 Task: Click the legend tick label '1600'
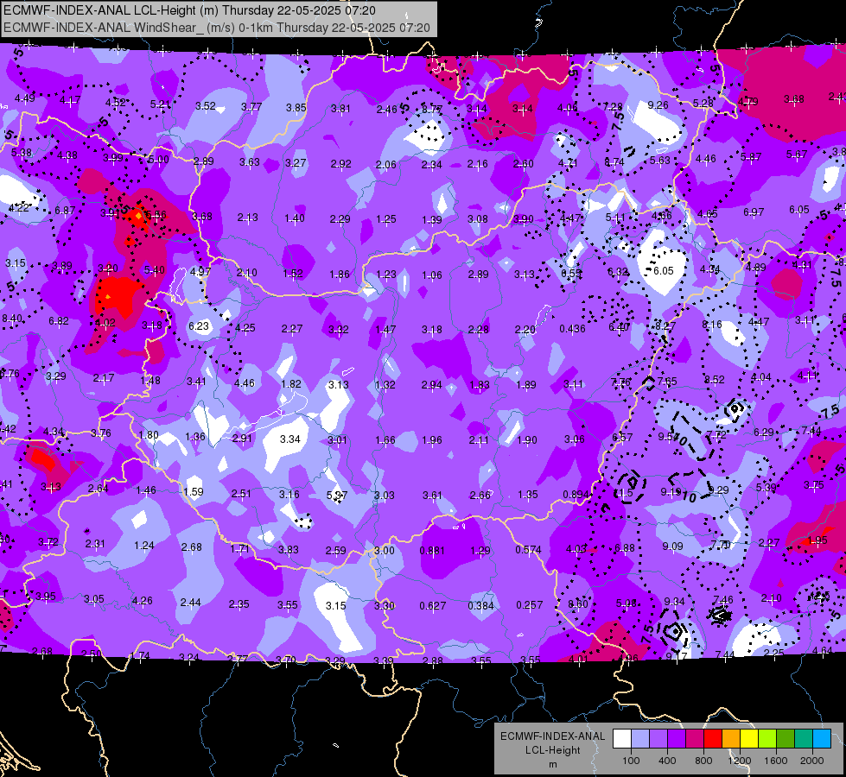pyautogui.click(x=776, y=761)
